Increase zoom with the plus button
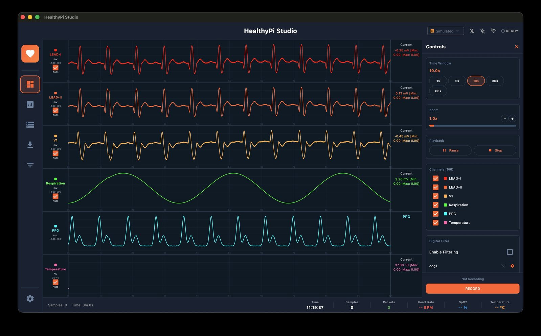 click(x=512, y=119)
